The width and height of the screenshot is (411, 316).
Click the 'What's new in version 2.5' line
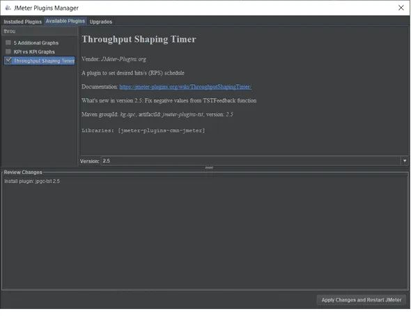point(169,100)
